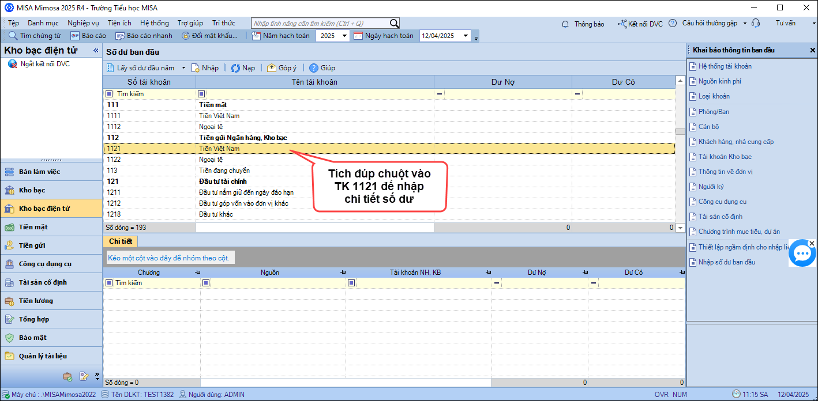The image size is (818, 401).
Task: Open the Danh mục menu
Action: point(43,23)
